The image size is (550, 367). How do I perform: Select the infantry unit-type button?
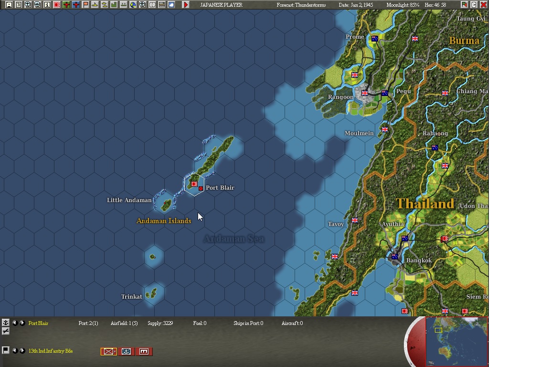tap(109, 352)
